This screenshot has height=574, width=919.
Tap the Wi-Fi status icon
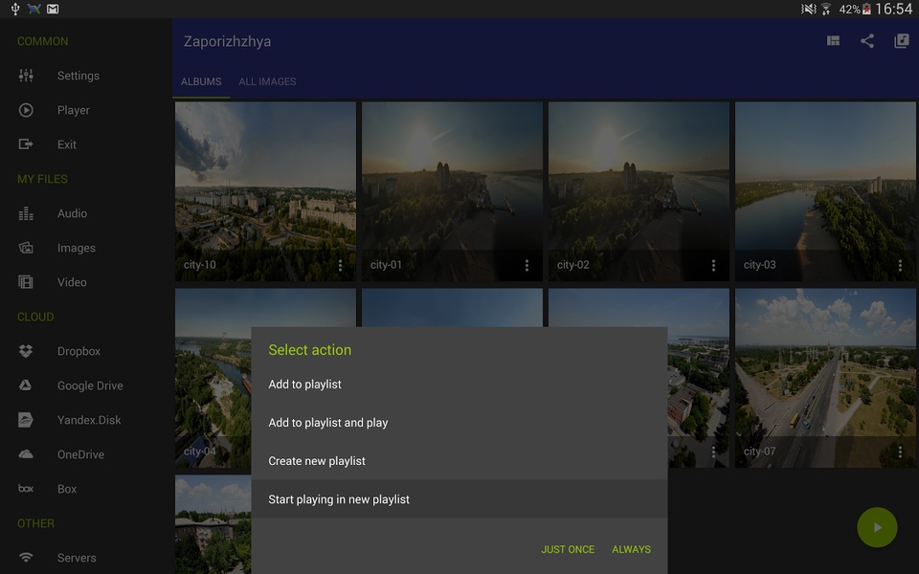826,9
